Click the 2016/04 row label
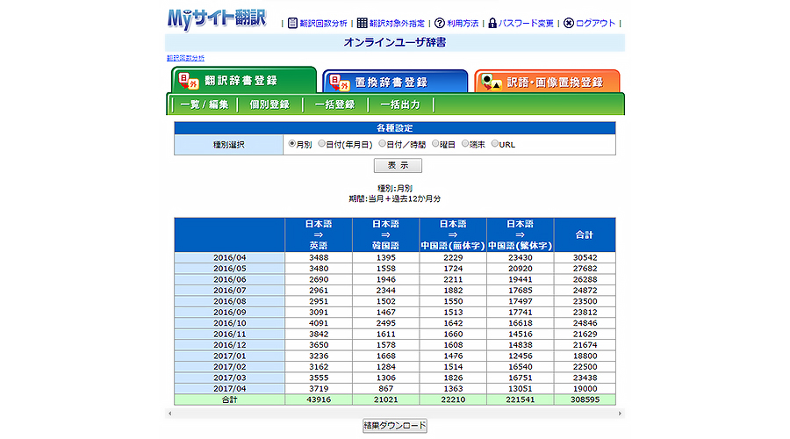 [230, 257]
